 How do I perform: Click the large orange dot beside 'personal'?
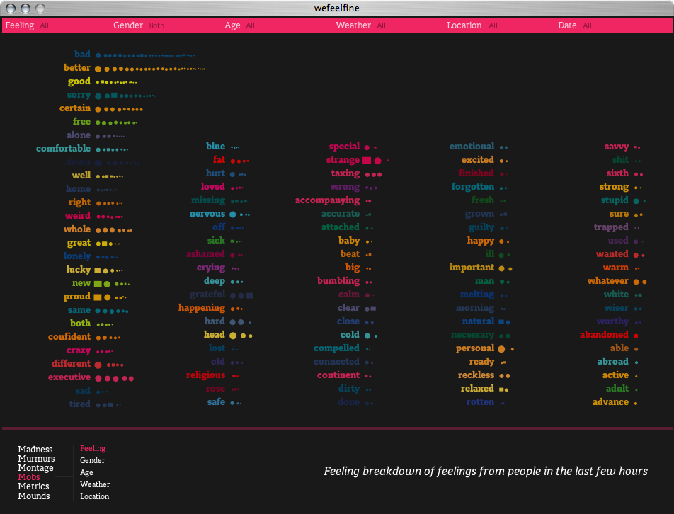click(x=502, y=349)
